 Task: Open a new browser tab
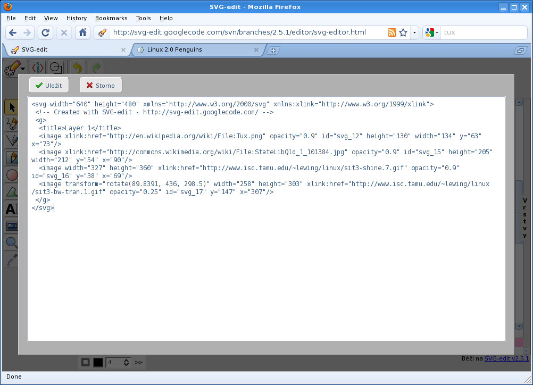[x=273, y=51]
